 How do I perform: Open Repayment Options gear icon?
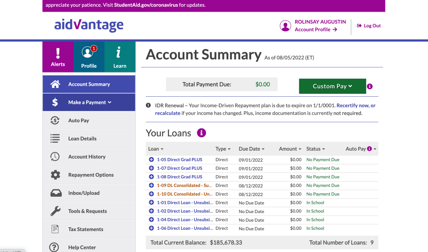55,175
